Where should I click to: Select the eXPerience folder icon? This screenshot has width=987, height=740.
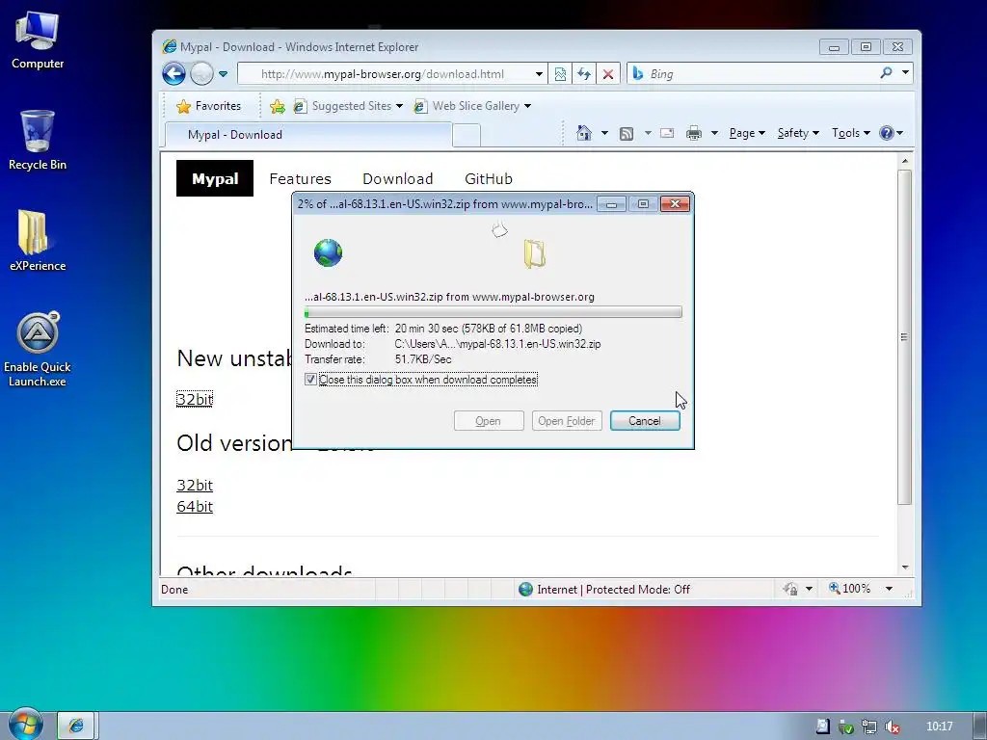click(38, 240)
